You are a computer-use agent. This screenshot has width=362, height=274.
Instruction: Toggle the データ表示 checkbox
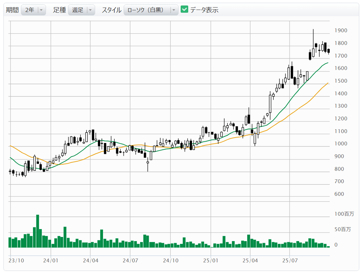coord(184,10)
